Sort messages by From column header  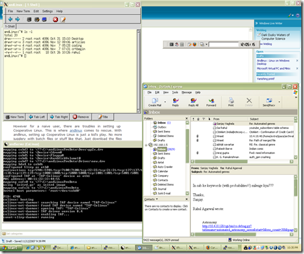(230, 119)
